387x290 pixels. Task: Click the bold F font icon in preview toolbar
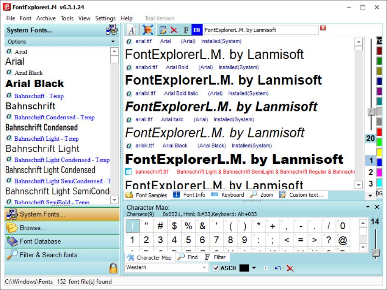[186, 30]
